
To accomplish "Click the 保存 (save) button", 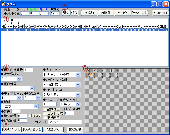I will point(74,13).
